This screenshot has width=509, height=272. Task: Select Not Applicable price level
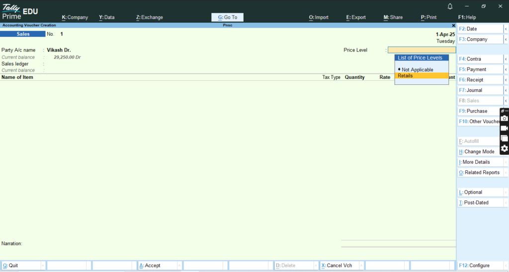tap(422, 69)
